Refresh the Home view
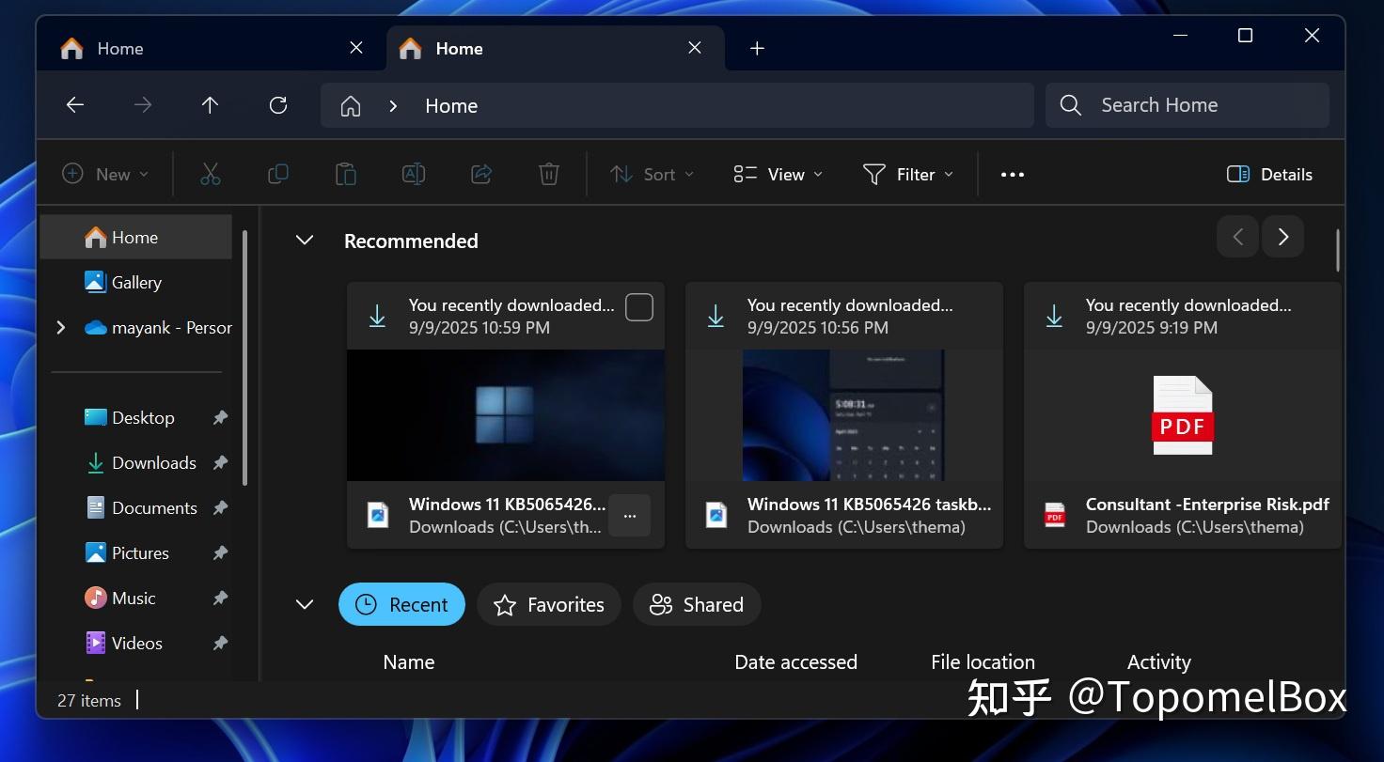 coord(278,105)
